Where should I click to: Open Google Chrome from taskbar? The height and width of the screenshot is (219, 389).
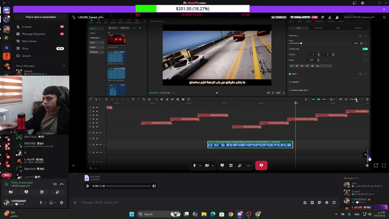(231, 214)
